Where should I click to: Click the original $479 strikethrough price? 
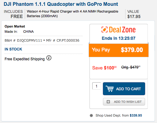tap(131, 67)
